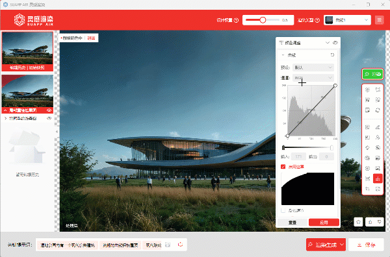Screen dimensions: 390x257
Task: Click the 退出 exit link on canvas
Action: pos(91,38)
